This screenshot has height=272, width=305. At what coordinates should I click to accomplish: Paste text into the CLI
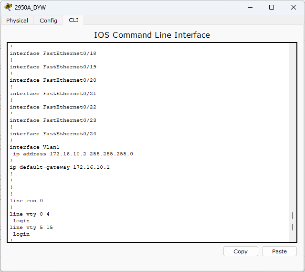point(279,251)
